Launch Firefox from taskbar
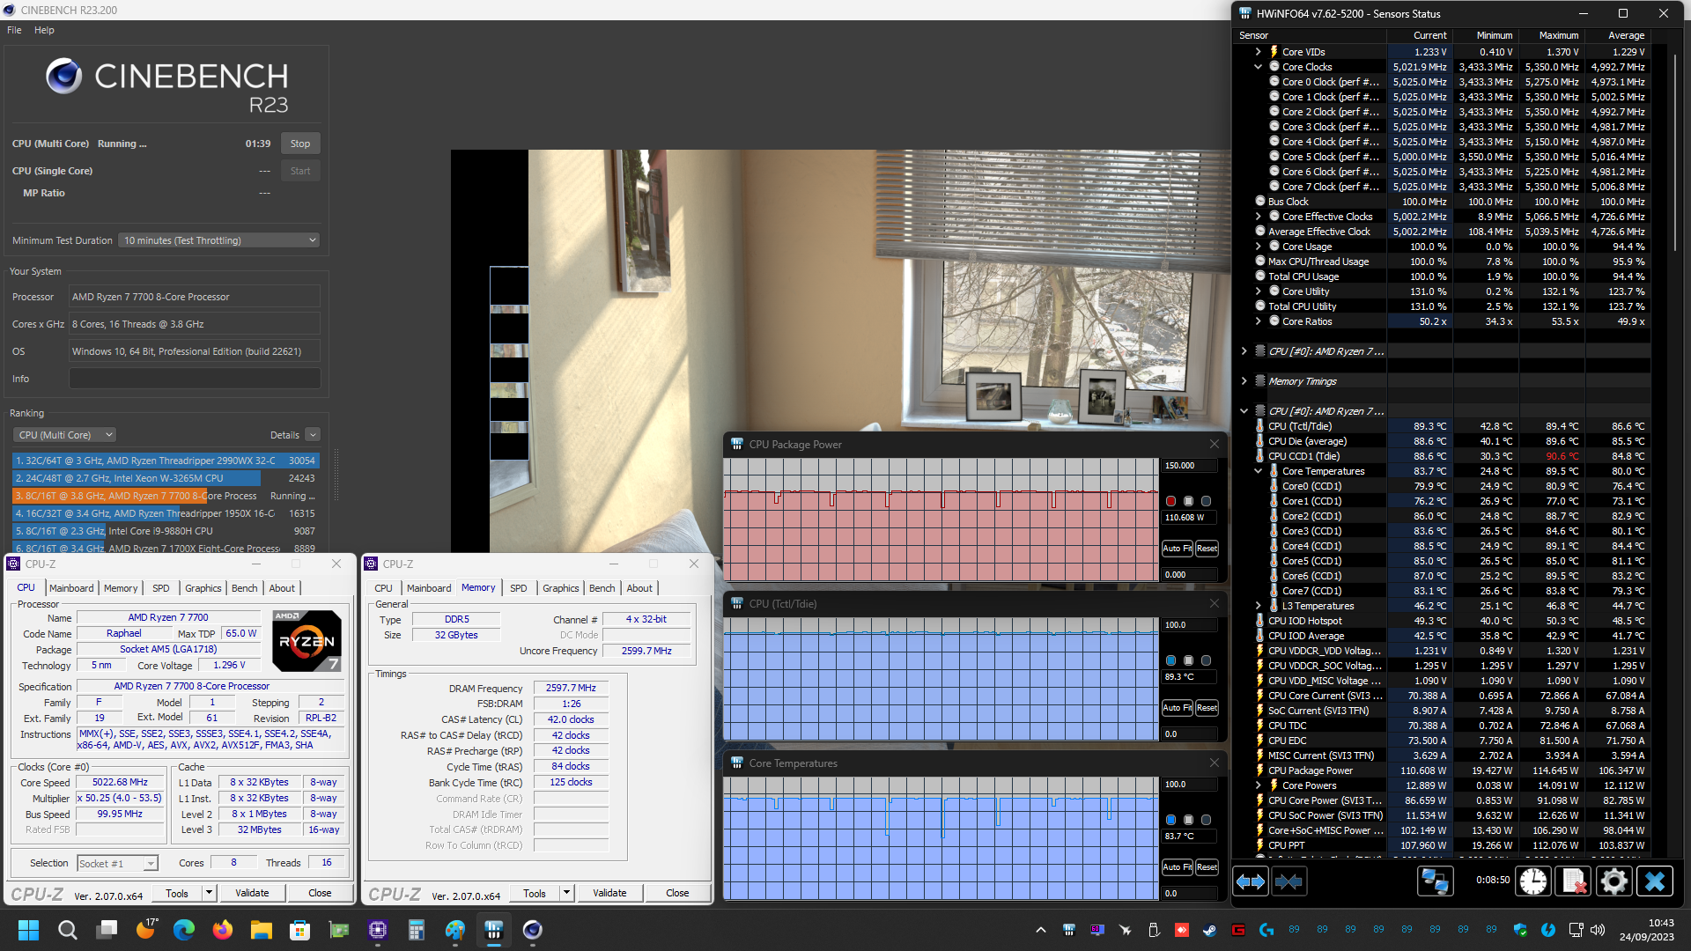This screenshot has height=951, width=1691. 223,930
